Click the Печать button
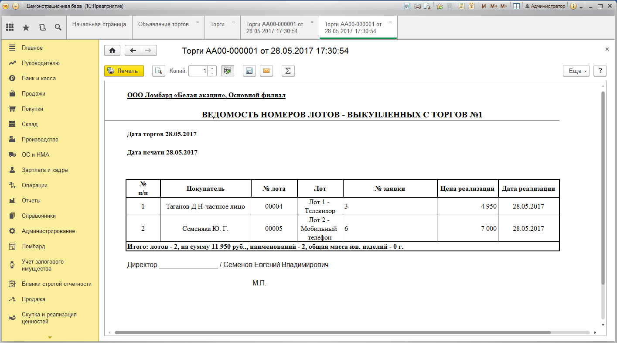Screen dimensions: 617x343 pyautogui.click(x=124, y=71)
